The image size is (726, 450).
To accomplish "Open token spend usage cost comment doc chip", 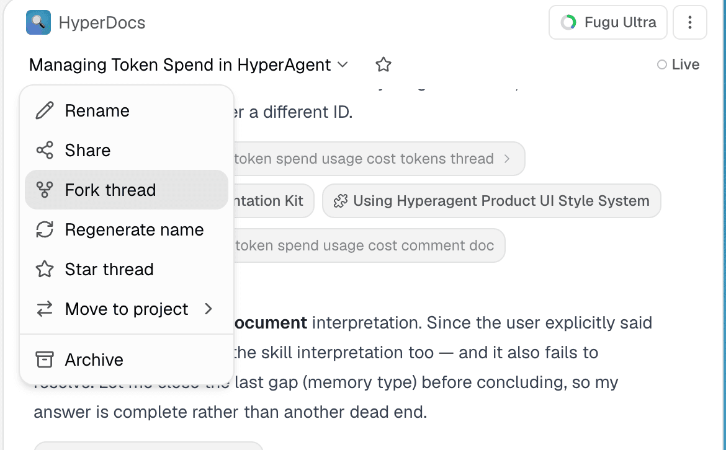I will point(369,245).
